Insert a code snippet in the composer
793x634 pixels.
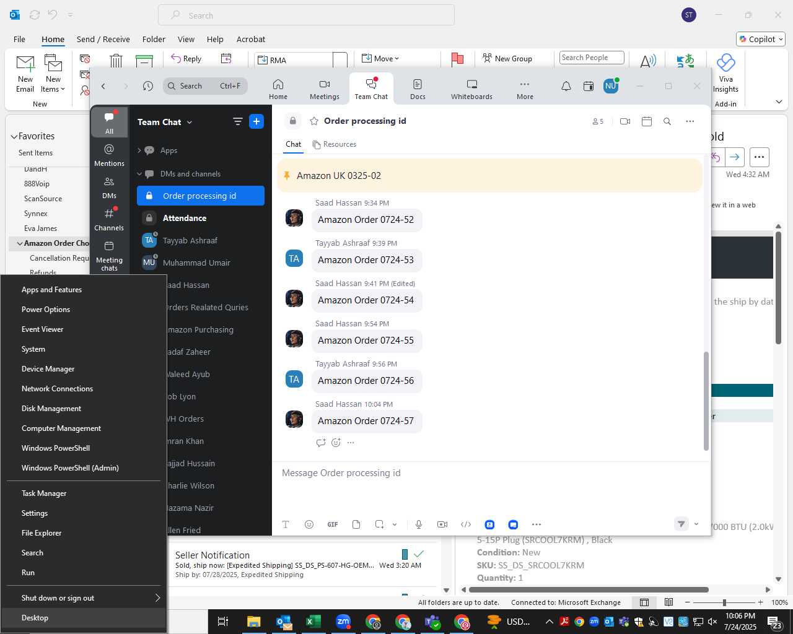pyautogui.click(x=466, y=524)
